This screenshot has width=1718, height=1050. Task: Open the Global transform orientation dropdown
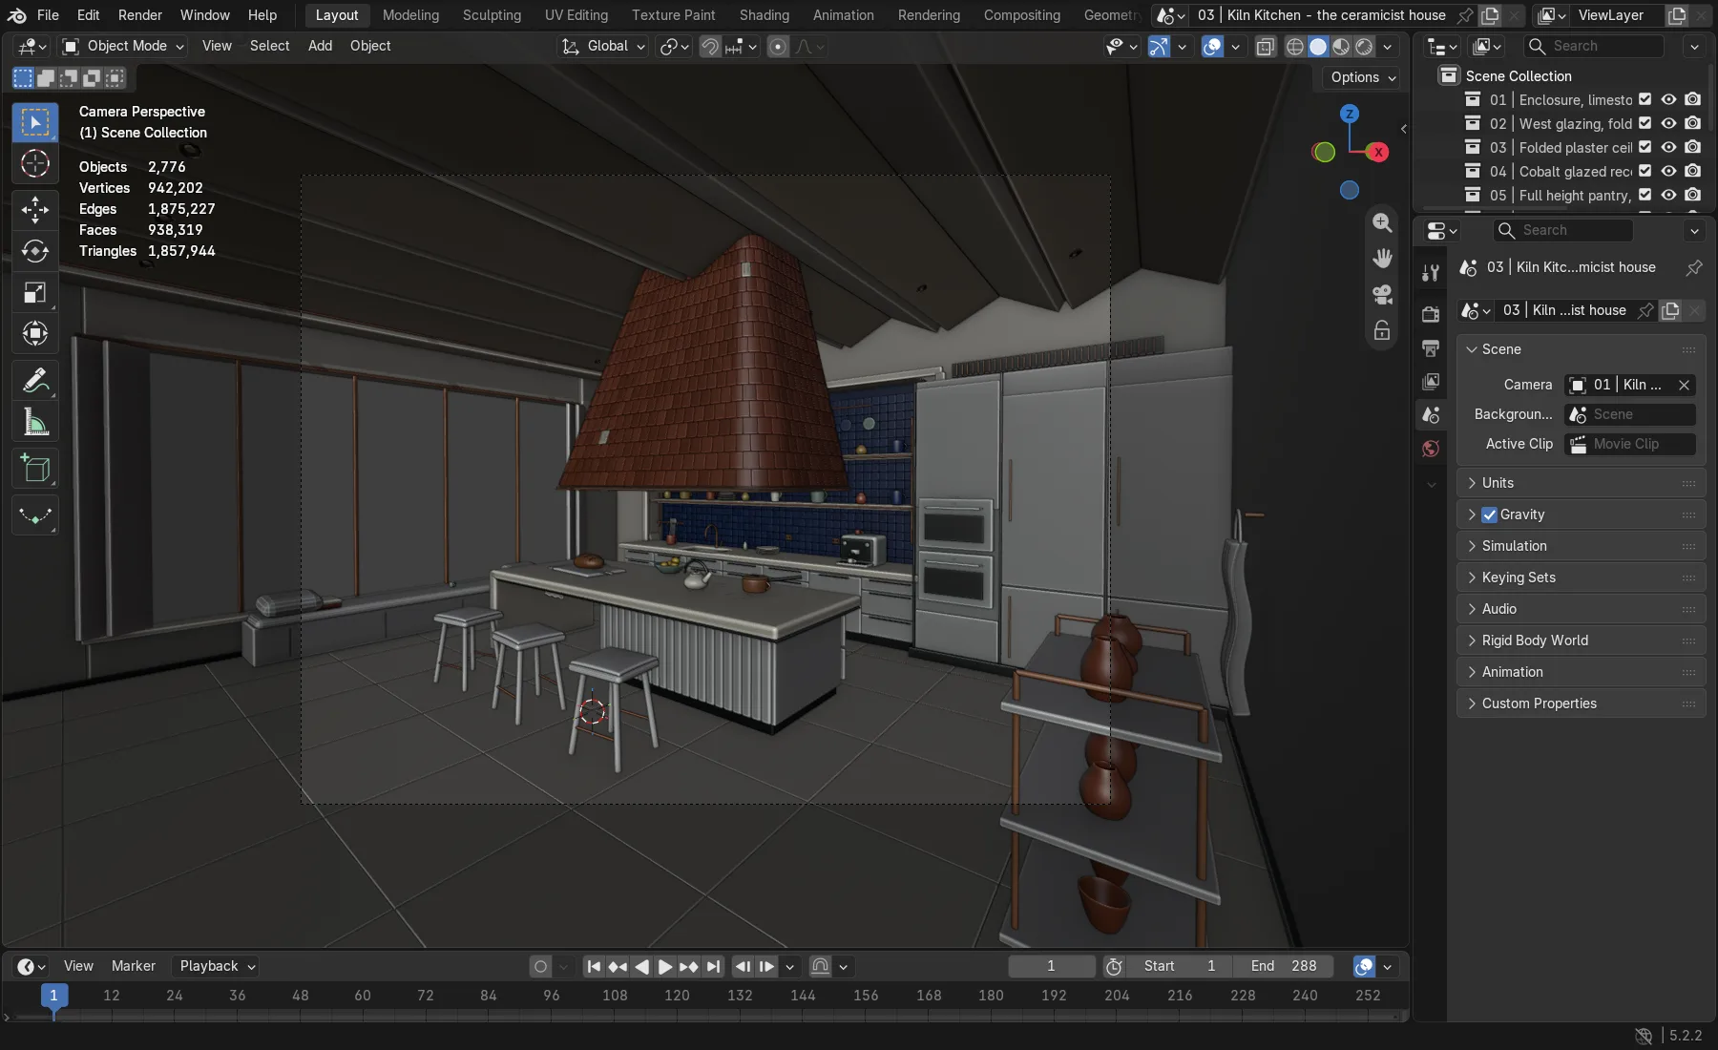(603, 46)
